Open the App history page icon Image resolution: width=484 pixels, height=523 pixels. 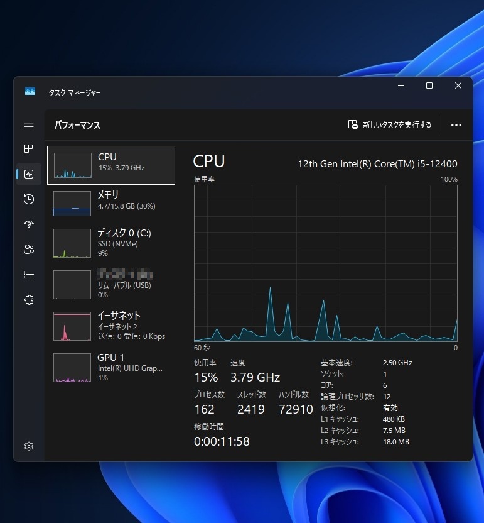tap(29, 199)
